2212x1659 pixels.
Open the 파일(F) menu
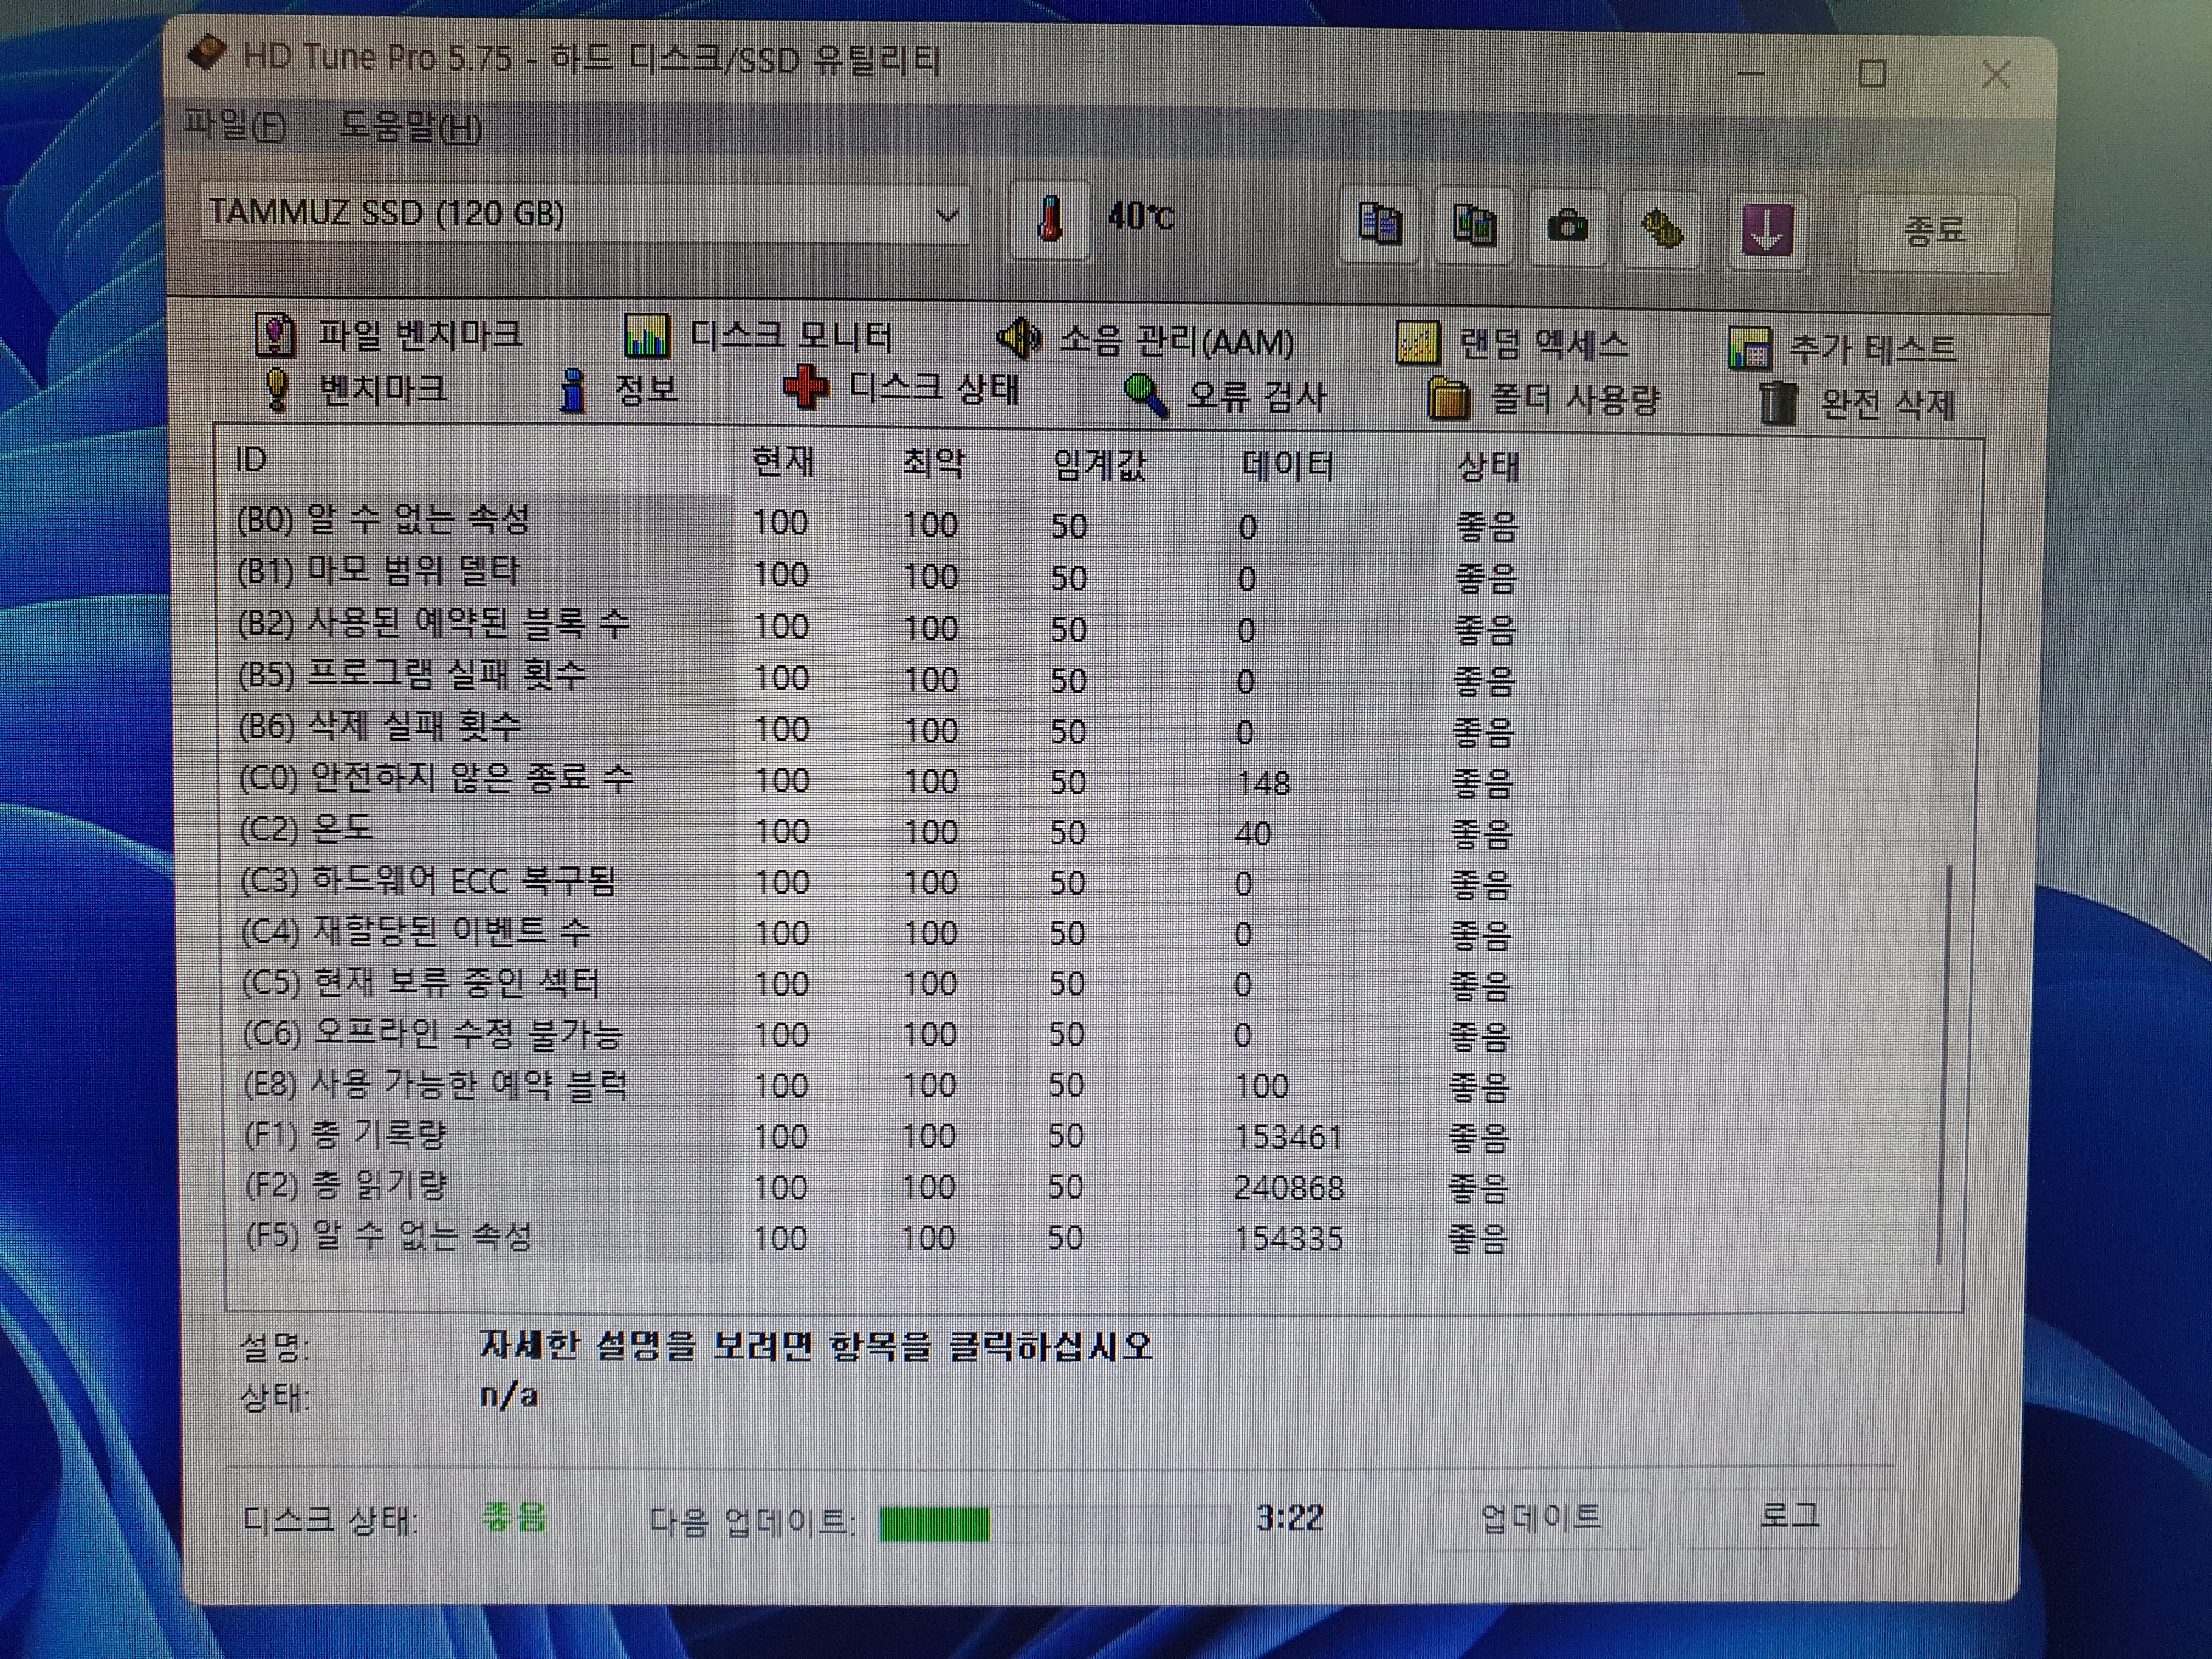(x=236, y=126)
